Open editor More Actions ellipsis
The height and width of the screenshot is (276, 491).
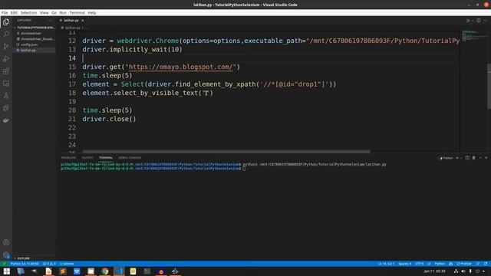click(x=486, y=21)
